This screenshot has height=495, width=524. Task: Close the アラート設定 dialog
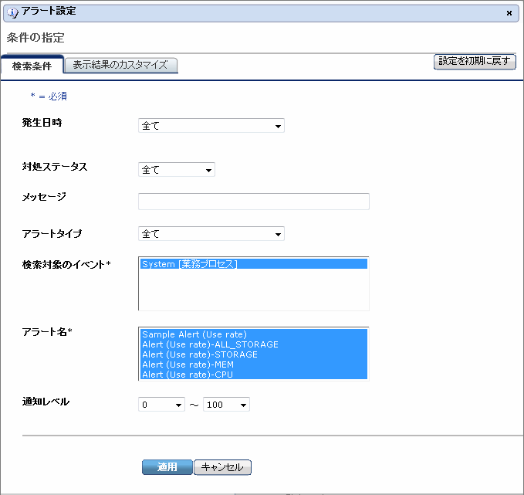[509, 13]
